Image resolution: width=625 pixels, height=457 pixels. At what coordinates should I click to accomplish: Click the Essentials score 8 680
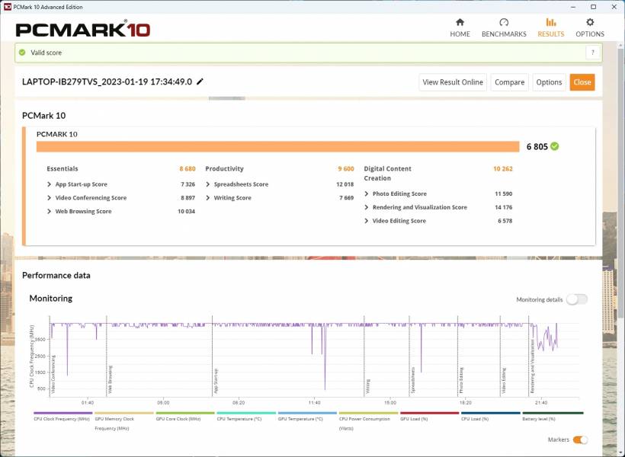[x=187, y=168]
